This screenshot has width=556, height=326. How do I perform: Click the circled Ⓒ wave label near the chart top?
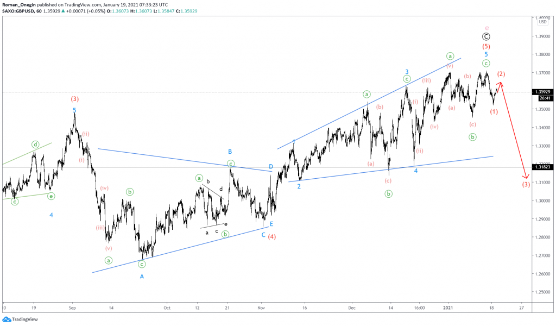click(x=486, y=36)
